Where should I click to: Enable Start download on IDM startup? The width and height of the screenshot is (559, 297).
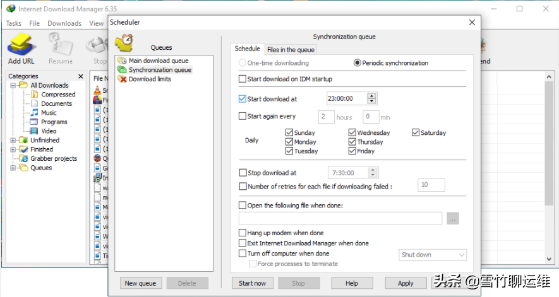[x=243, y=79]
